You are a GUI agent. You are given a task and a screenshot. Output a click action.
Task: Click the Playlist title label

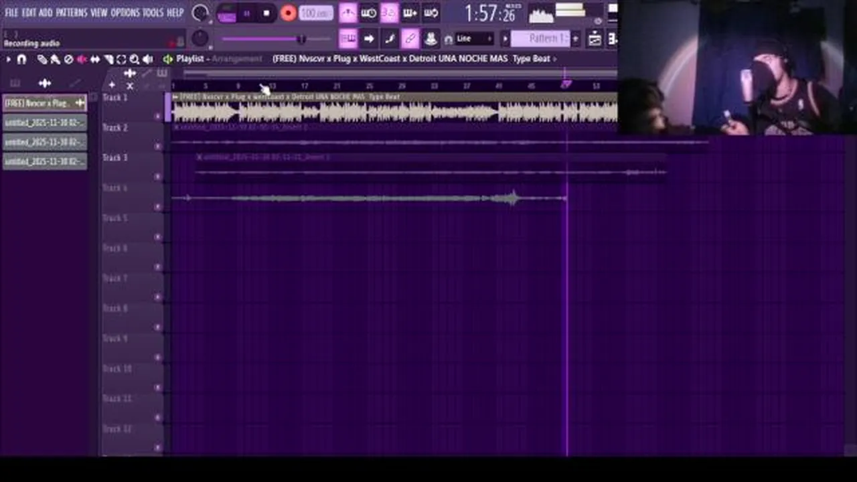[189, 59]
